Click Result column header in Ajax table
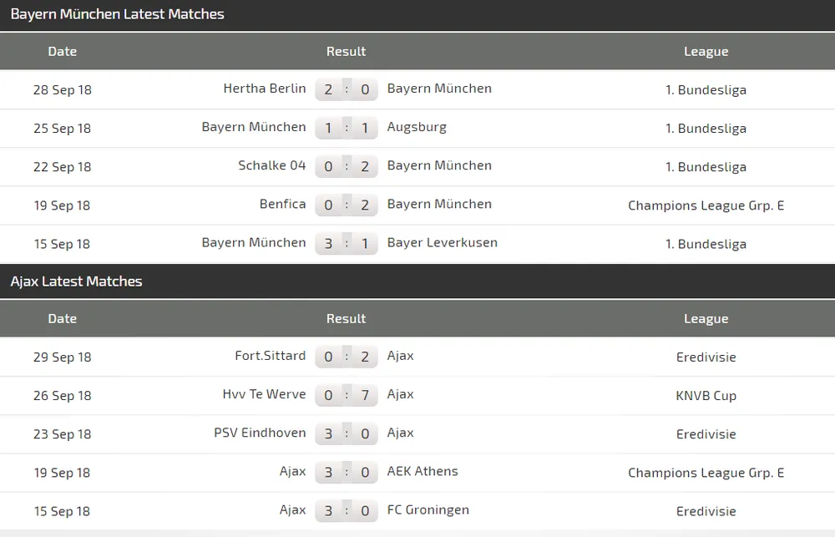Viewport: 835px width, 537px height. tap(347, 319)
